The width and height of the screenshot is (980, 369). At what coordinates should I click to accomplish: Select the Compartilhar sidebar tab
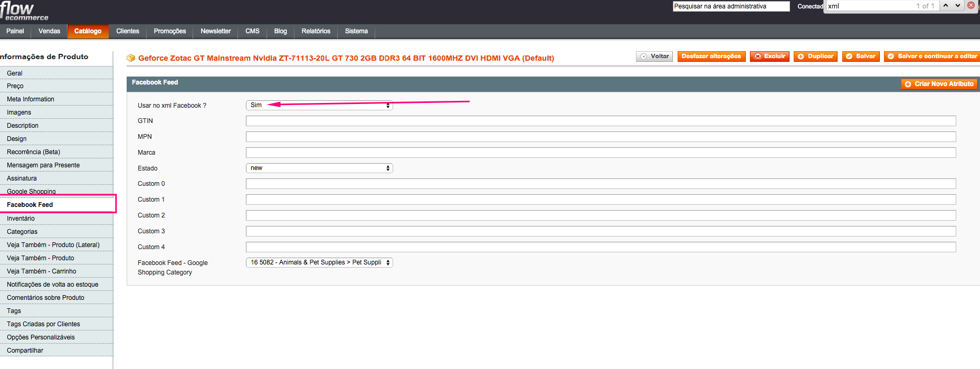tap(56, 351)
